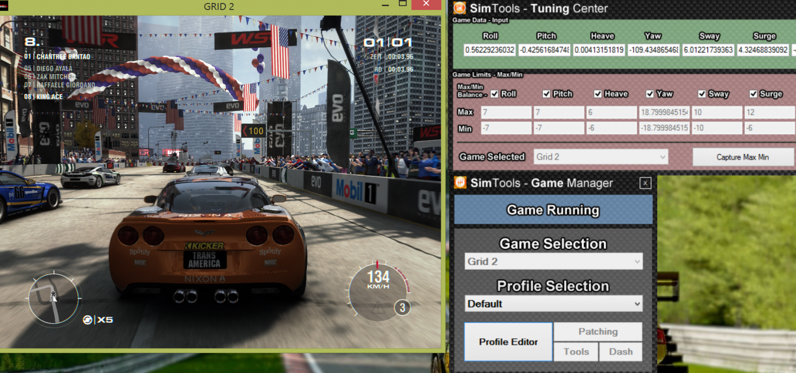796x373 pixels.
Task: Click the Heave Min value field
Action: [x=611, y=128]
